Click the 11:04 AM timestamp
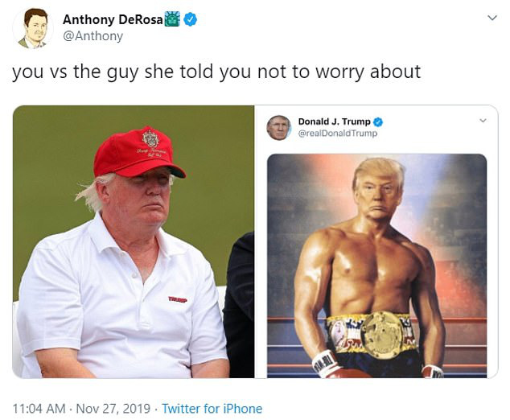 click(39, 408)
